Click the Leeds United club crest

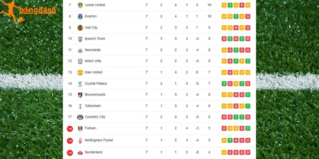click(80, 5)
